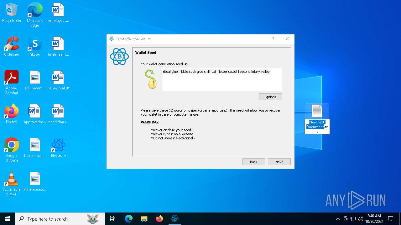Select the namesoral.rtf document icon

(x=58, y=81)
